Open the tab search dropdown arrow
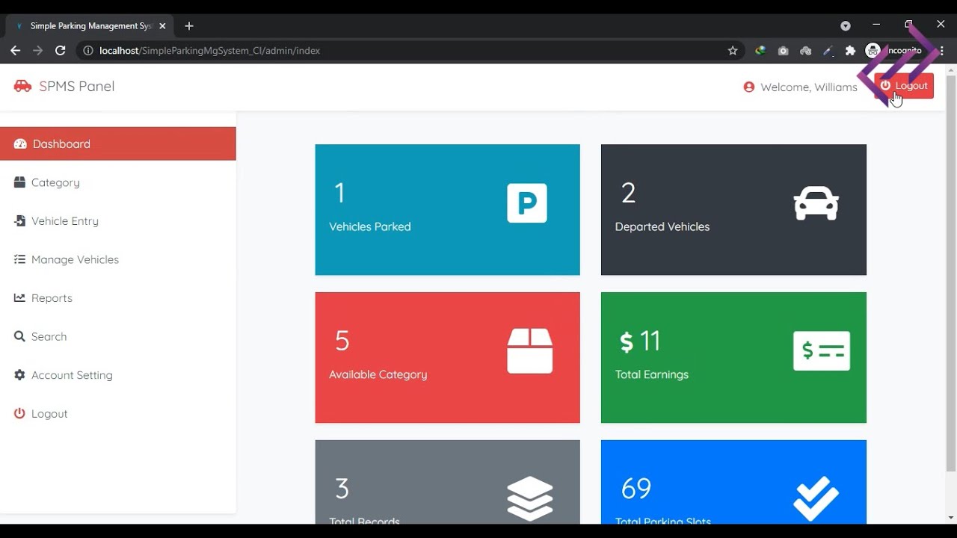Viewport: 957px width, 538px height. point(846,25)
